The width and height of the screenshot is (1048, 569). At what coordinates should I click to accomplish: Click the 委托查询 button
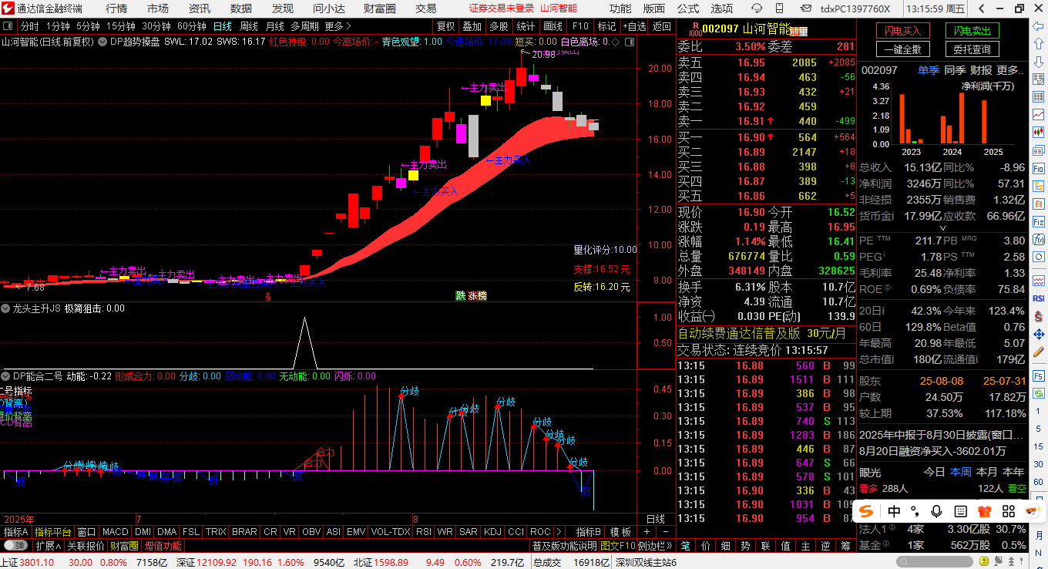click(x=972, y=49)
